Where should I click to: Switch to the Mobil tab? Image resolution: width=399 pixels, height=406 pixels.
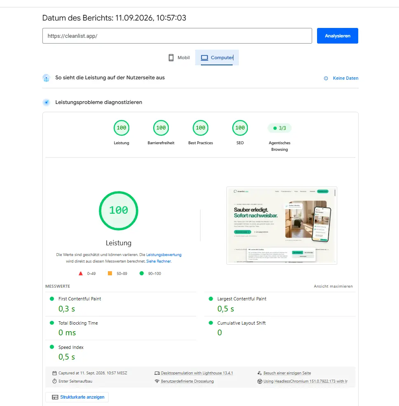coord(179,58)
